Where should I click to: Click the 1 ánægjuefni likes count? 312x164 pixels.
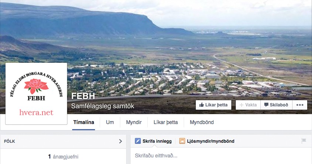pos(63,157)
